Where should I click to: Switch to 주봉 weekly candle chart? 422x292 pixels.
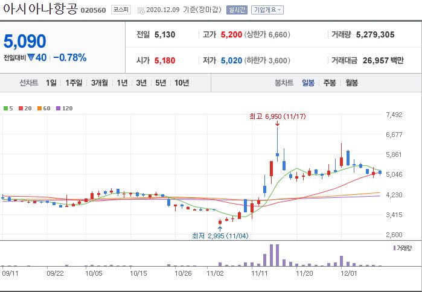[x=330, y=83]
